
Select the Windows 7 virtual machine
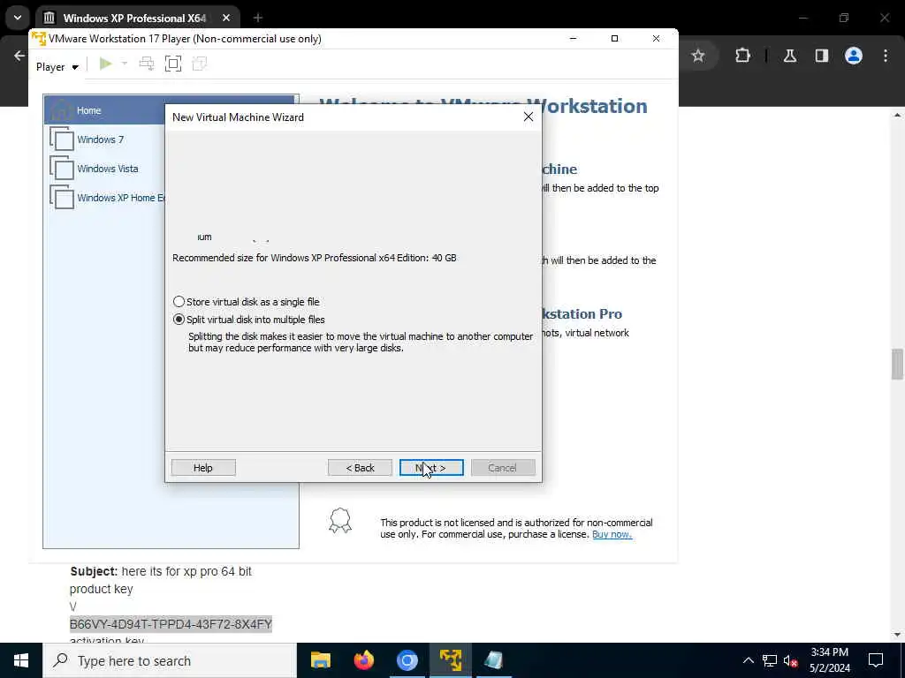tap(105, 139)
